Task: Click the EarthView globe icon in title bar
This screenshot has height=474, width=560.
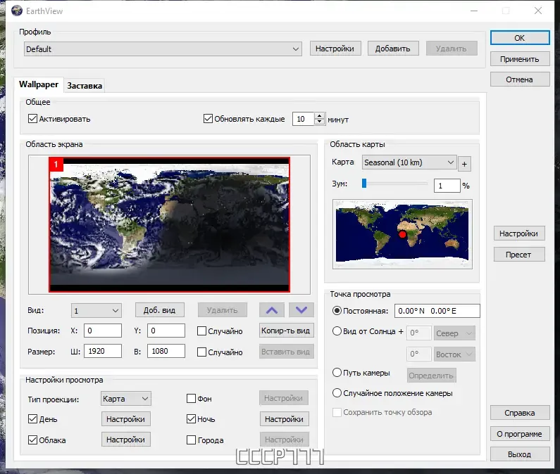Action: tap(17, 11)
